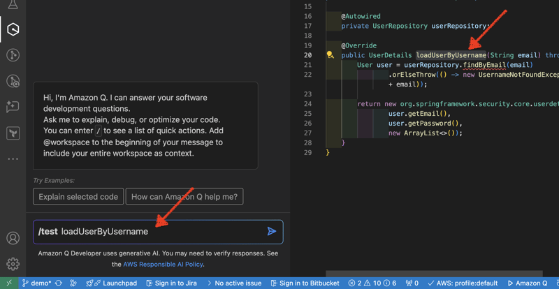This screenshot has width=559, height=289.
Task: Open the Testing flask view in activity bar
Action: 13,4
